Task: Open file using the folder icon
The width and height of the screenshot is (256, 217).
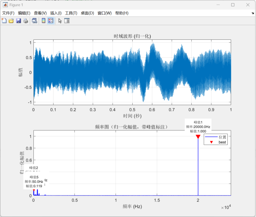Action: point(11,21)
